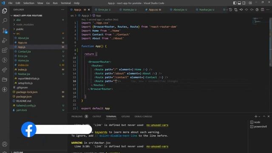
Task: Open the Help menu
Action: [x=76, y=3]
